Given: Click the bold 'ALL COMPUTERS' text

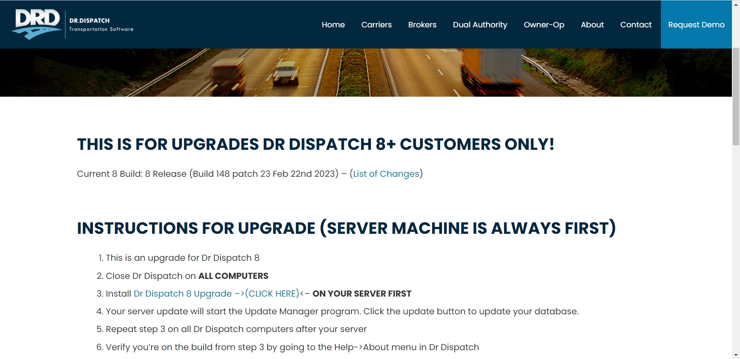Looking at the screenshot, I should click(233, 276).
